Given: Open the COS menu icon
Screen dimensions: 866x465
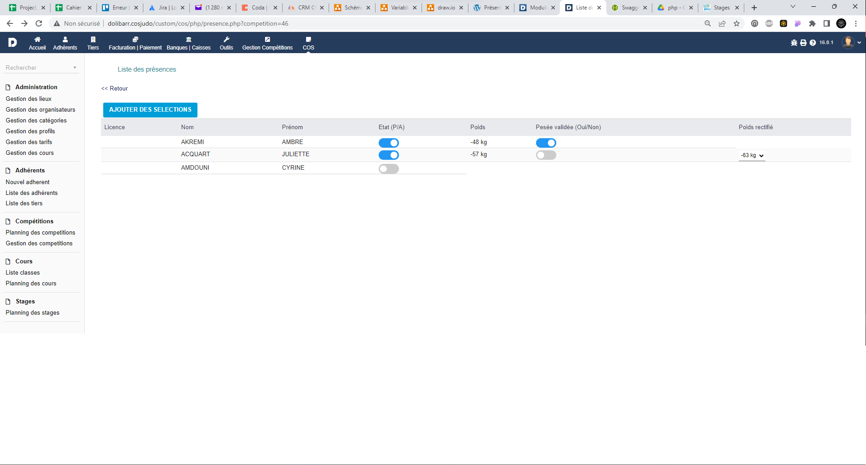Looking at the screenshot, I should [x=308, y=40].
